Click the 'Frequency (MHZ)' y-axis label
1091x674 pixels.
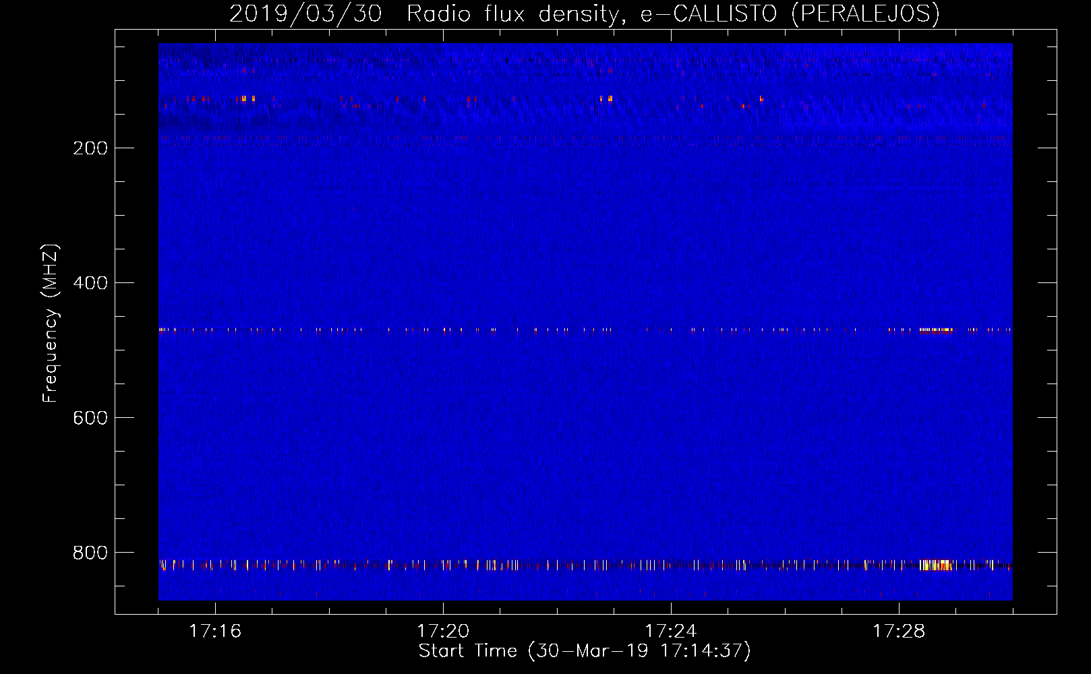pos(51,324)
